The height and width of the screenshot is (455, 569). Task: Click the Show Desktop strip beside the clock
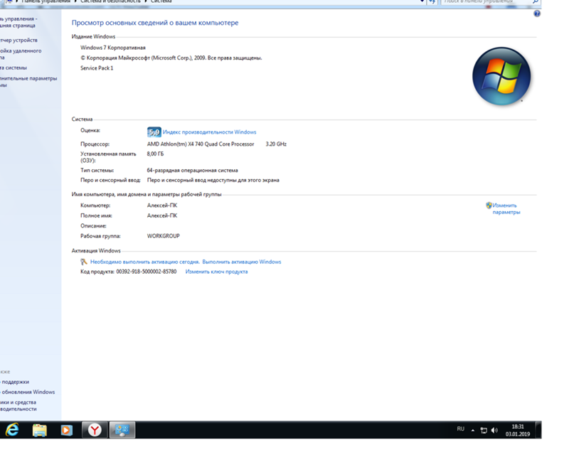(x=539, y=430)
